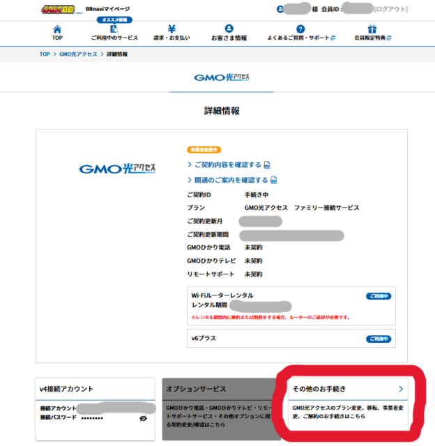
Task: Click GMO光アクセス in the breadcrumb
Action: 79,54
